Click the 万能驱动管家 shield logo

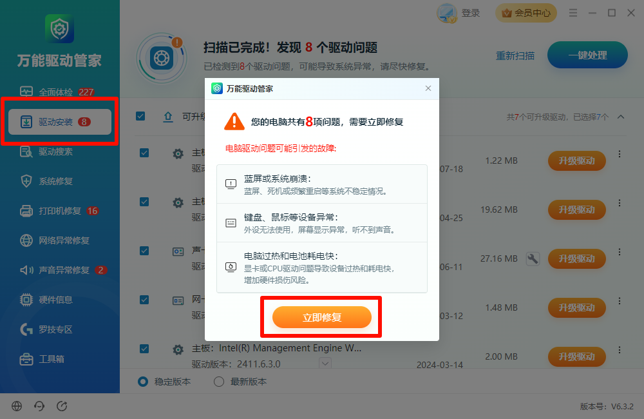coord(59,28)
